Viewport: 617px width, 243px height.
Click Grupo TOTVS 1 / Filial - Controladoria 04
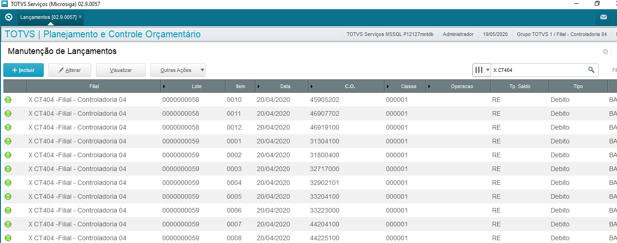pyautogui.click(x=562, y=34)
